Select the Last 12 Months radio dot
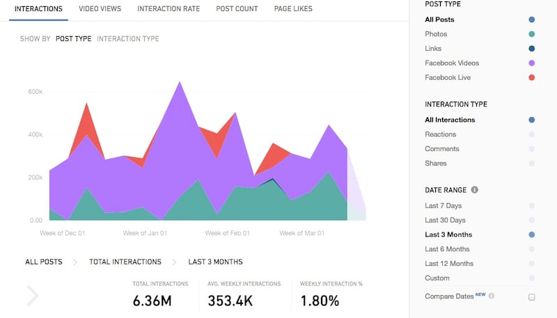557x318 pixels. [x=531, y=264]
